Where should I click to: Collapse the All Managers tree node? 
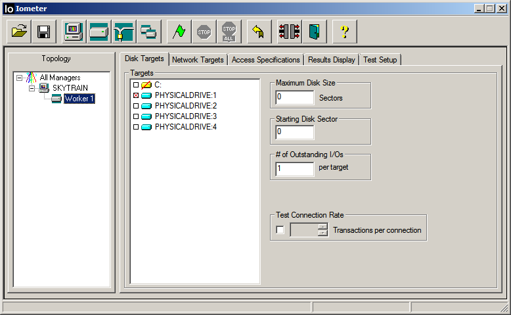click(19, 78)
